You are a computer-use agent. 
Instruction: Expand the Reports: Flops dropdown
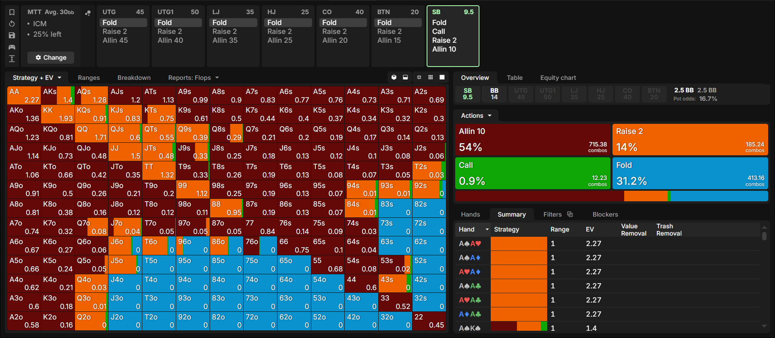tap(194, 77)
